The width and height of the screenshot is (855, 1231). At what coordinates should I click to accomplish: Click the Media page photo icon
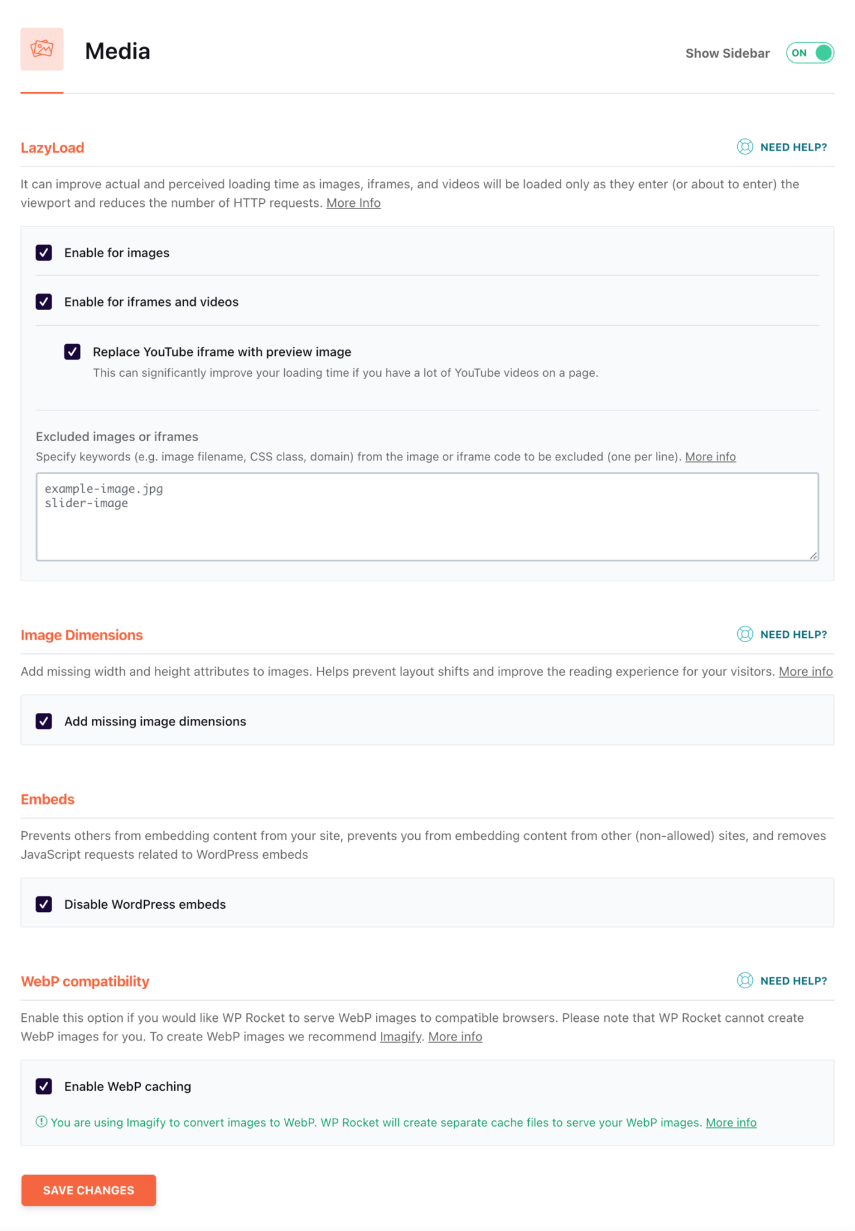[x=41, y=50]
